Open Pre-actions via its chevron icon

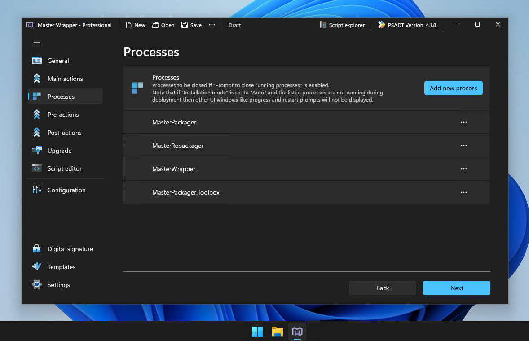pyautogui.click(x=37, y=115)
